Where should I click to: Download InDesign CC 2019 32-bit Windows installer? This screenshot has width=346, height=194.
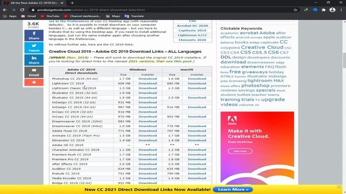(148, 102)
